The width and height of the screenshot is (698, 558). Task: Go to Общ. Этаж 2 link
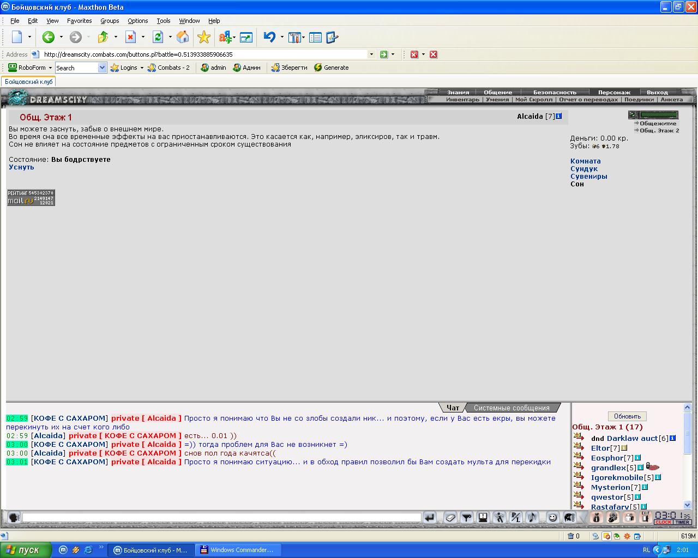click(x=659, y=130)
